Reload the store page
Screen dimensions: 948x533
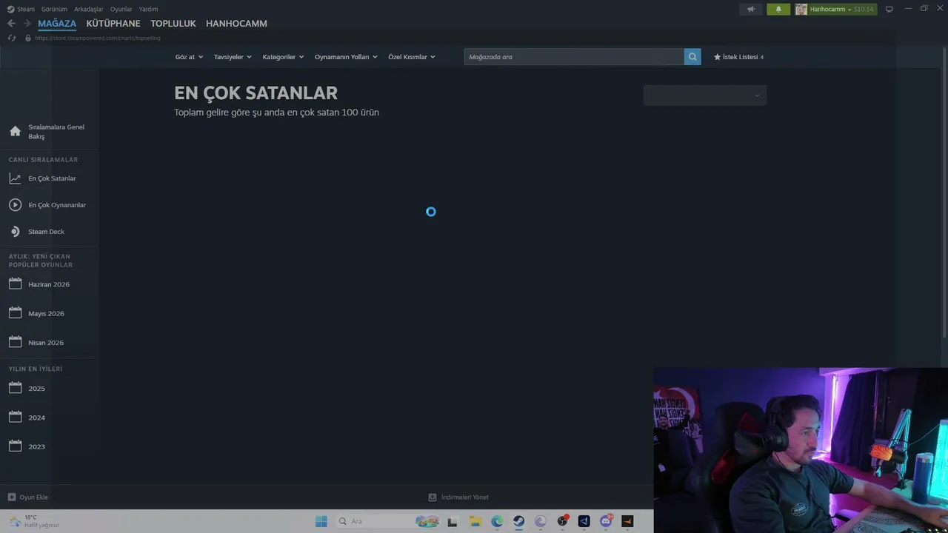[x=11, y=38]
